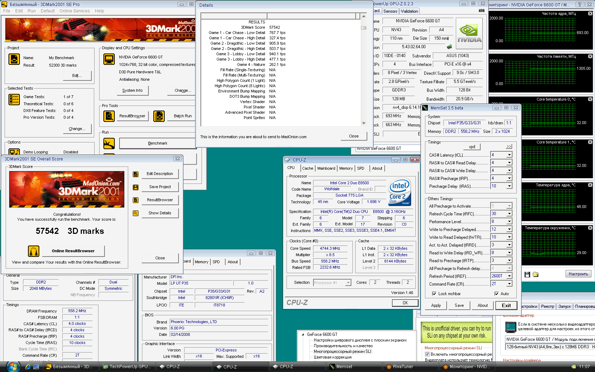Click OK in the CPU-Z window
Screen dimensions: 595x372
(x=405, y=303)
